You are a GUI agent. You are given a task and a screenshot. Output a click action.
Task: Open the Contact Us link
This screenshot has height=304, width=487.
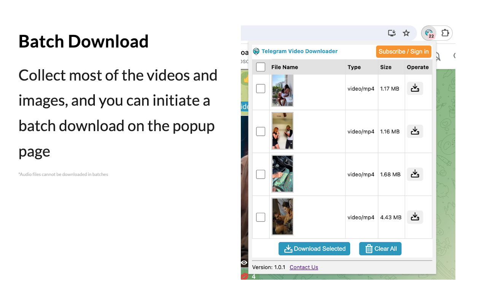point(304,267)
